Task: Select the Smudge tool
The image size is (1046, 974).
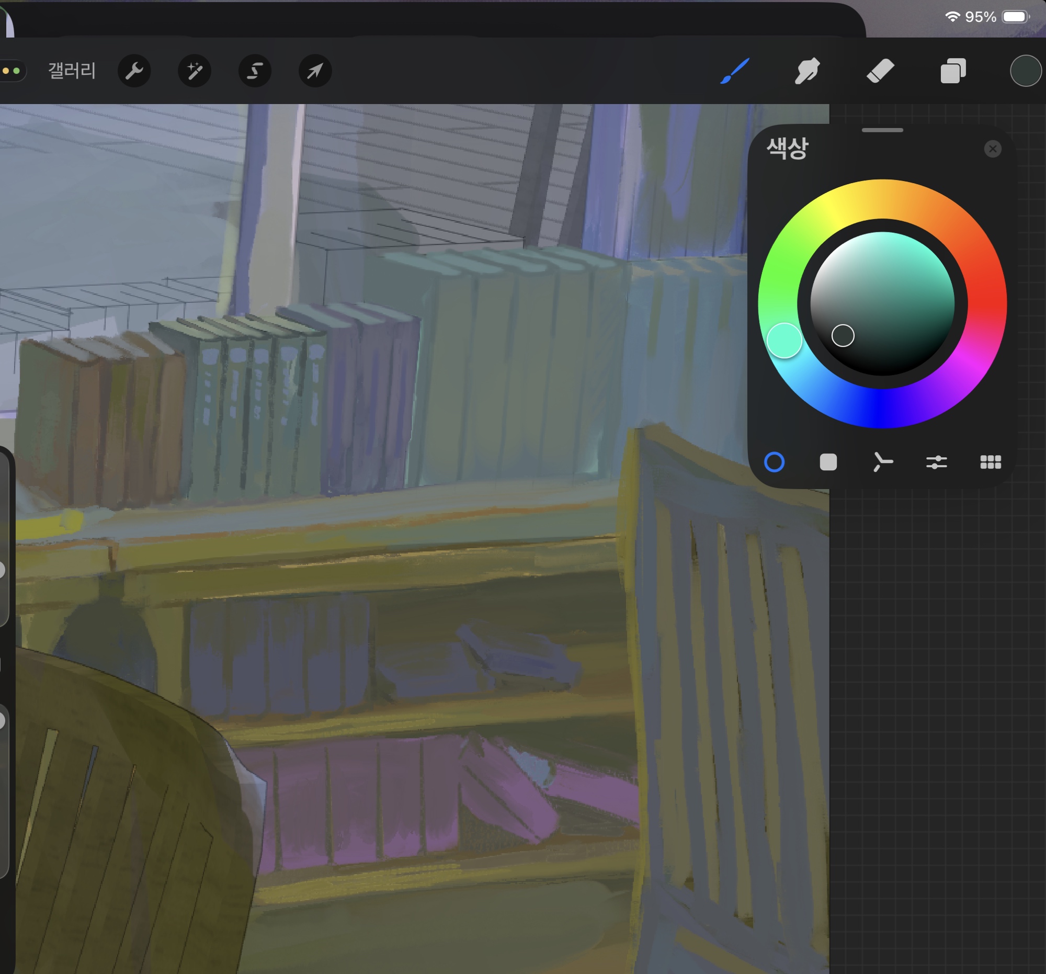Action: click(x=806, y=71)
